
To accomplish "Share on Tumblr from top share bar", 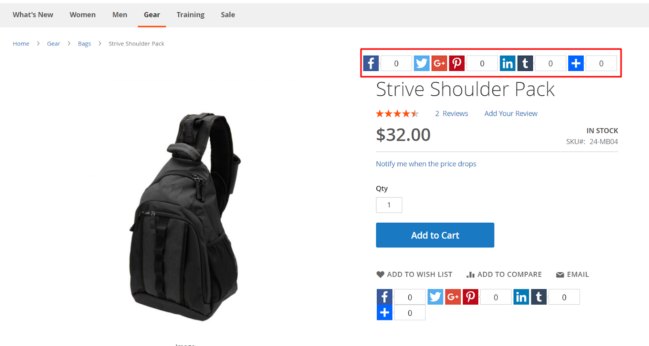I will pos(525,63).
